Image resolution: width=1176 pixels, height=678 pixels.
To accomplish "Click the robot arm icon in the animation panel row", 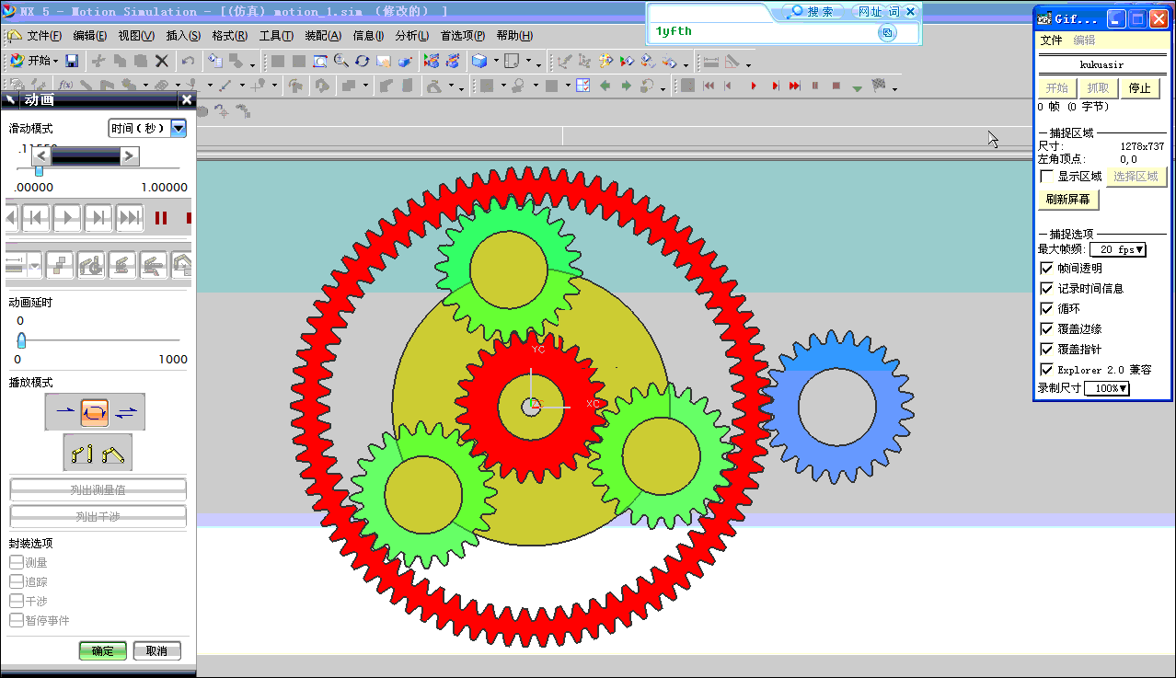I will 91,266.
